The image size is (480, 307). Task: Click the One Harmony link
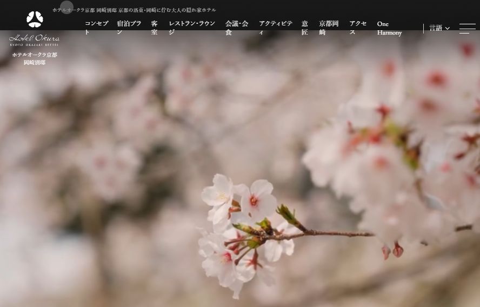click(x=389, y=28)
